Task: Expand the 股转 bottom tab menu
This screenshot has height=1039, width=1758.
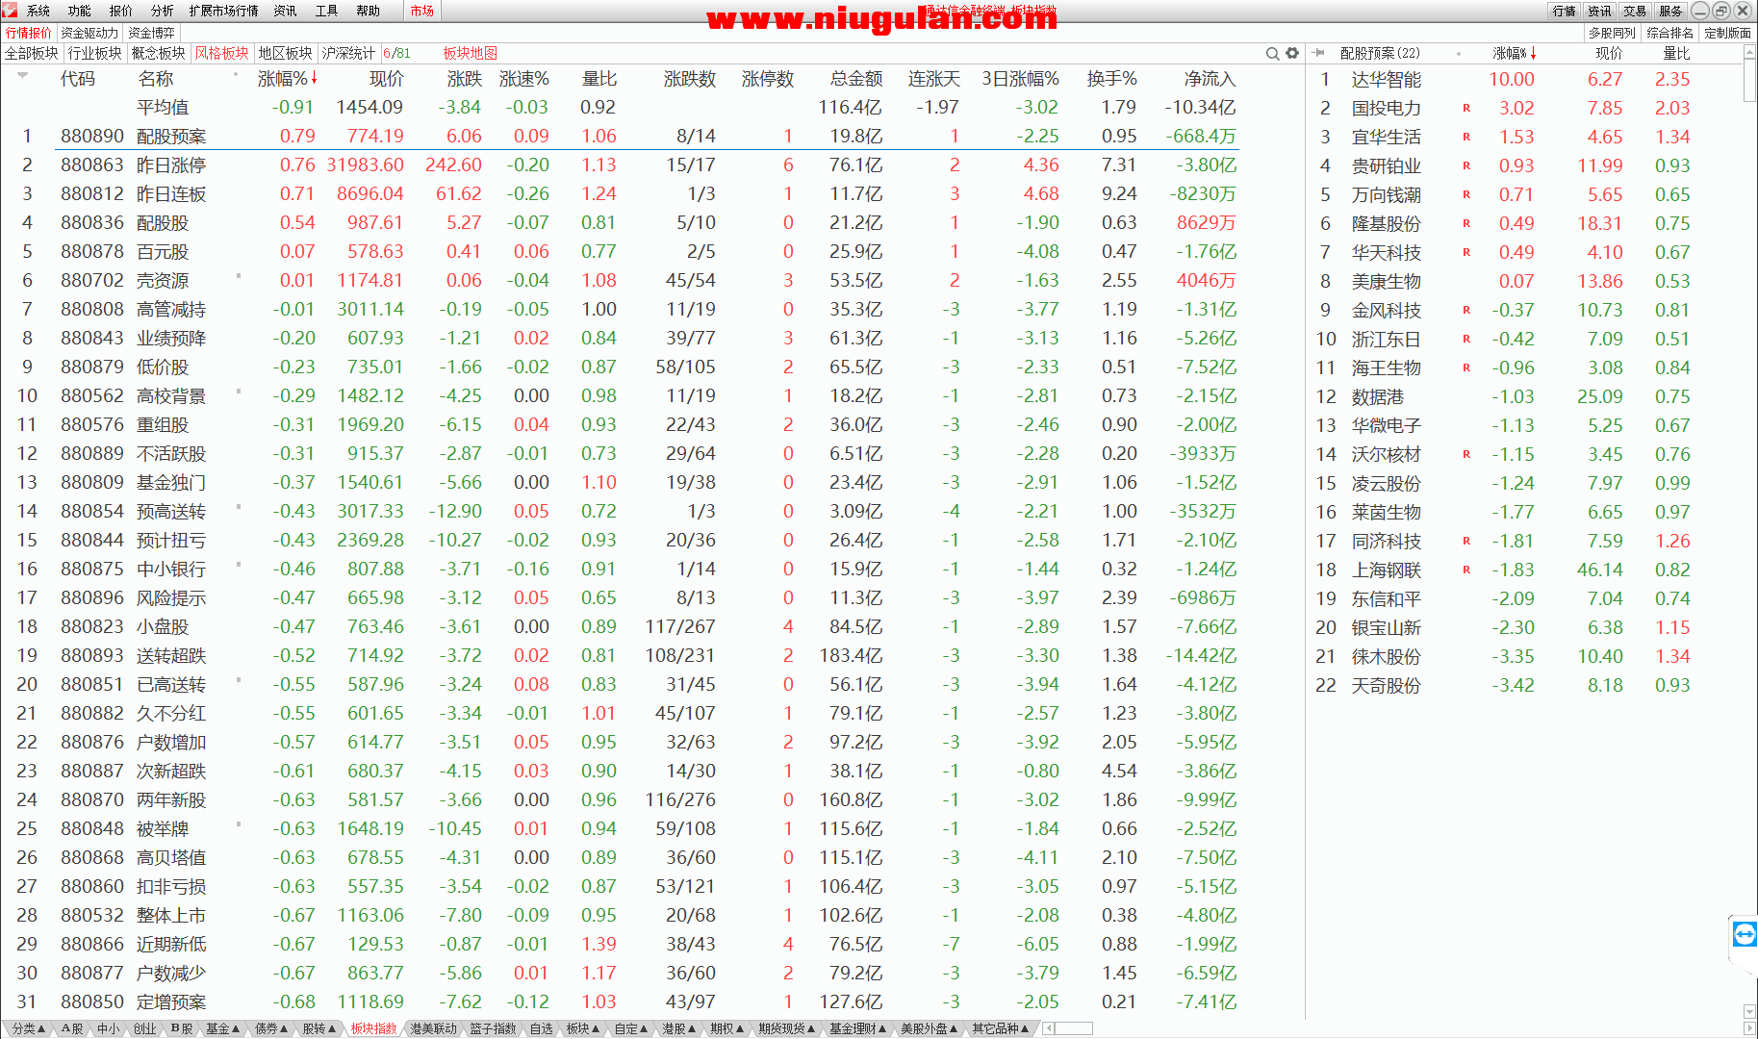Action: coord(320,1028)
